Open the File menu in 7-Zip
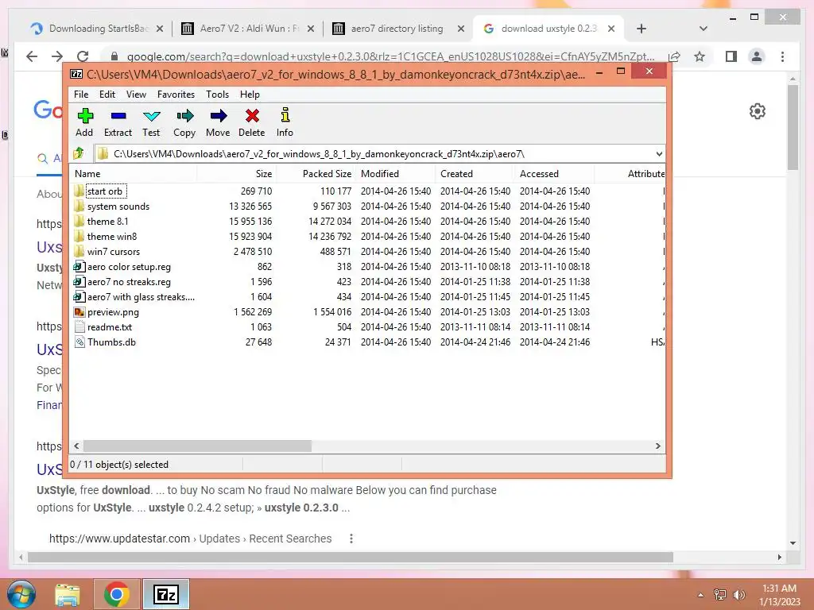Viewport: 814px width, 610px height. pyautogui.click(x=81, y=95)
